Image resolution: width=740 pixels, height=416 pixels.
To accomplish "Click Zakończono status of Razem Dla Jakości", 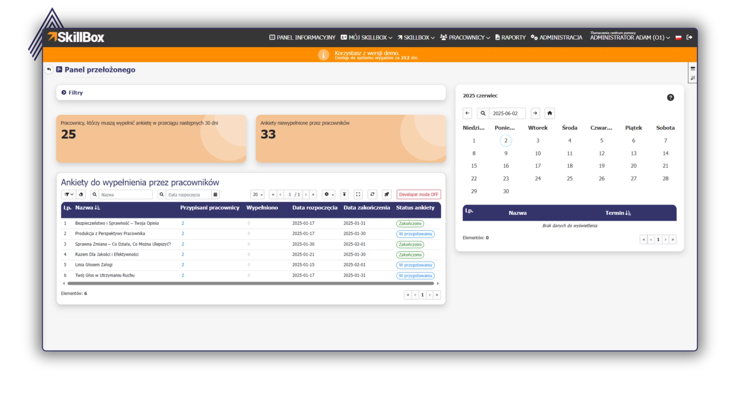I will click(x=410, y=255).
